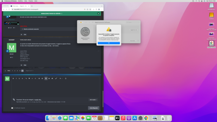Go to page 4 of the topic
The image size is (217, 122).
coord(20,71)
